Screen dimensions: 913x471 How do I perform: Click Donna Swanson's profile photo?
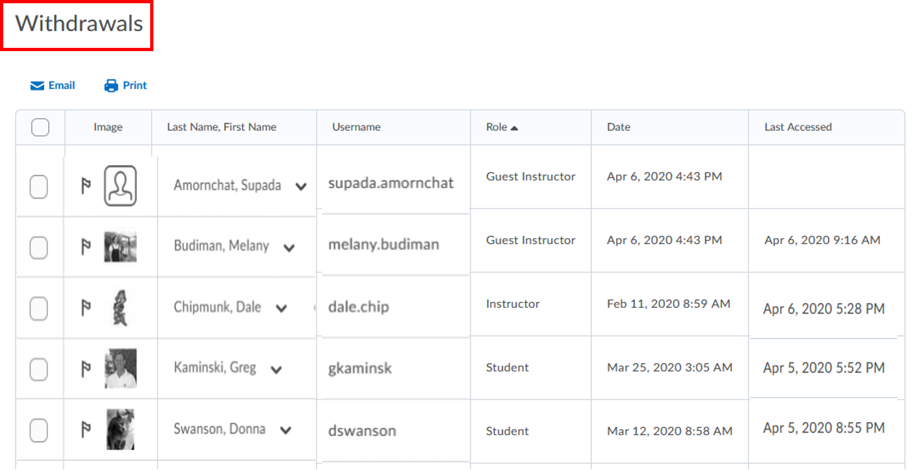[120, 430]
